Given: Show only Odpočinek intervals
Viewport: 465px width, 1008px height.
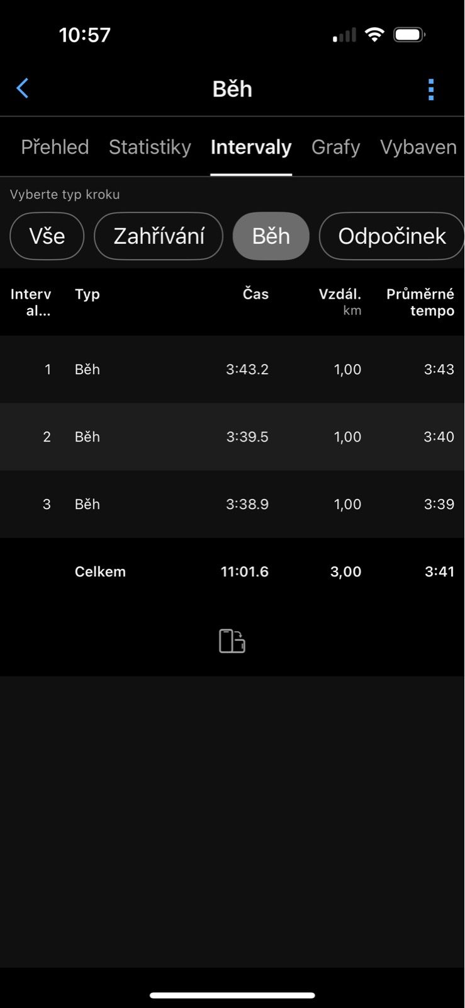Looking at the screenshot, I should [391, 236].
